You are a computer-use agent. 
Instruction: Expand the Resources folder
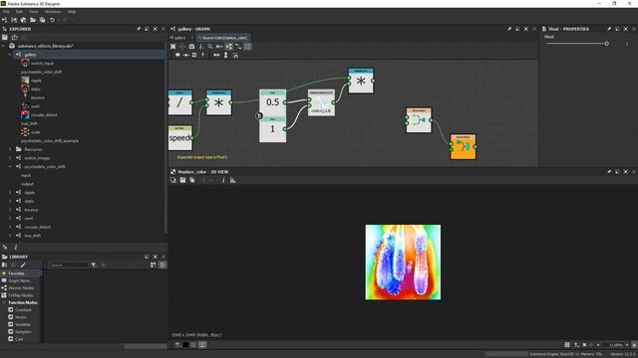click(x=10, y=149)
